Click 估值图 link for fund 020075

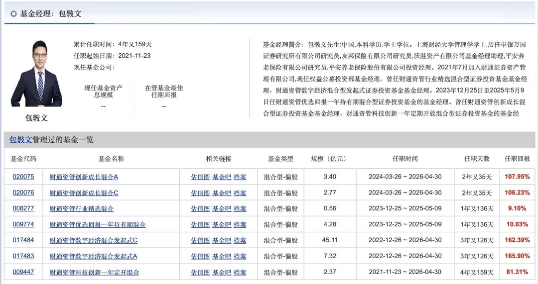pyautogui.click(x=200, y=177)
